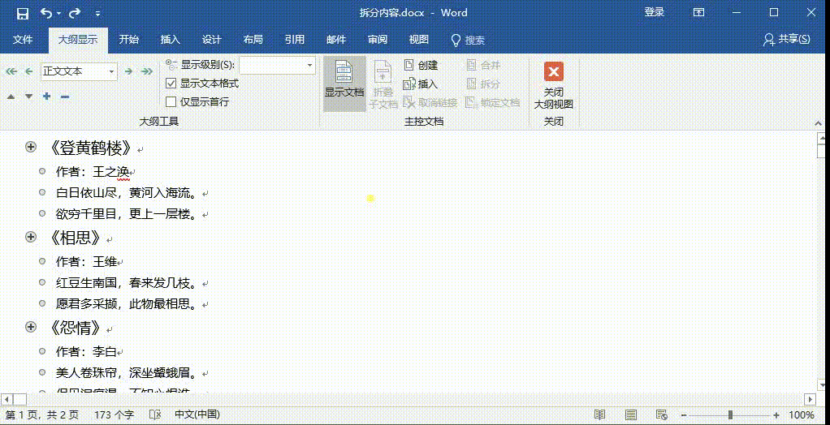The height and width of the screenshot is (425, 830).
Task: Click the 折叠子文档 button
Action: [383, 84]
